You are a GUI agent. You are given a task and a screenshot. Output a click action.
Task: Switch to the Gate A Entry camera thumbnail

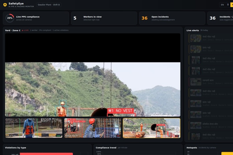(34, 128)
